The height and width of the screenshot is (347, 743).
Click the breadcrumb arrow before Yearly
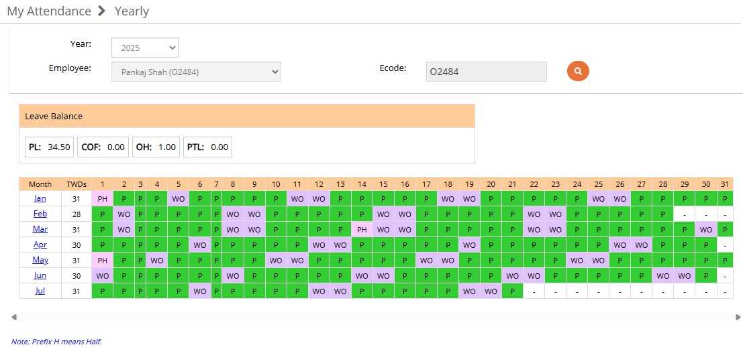pyautogui.click(x=102, y=11)
